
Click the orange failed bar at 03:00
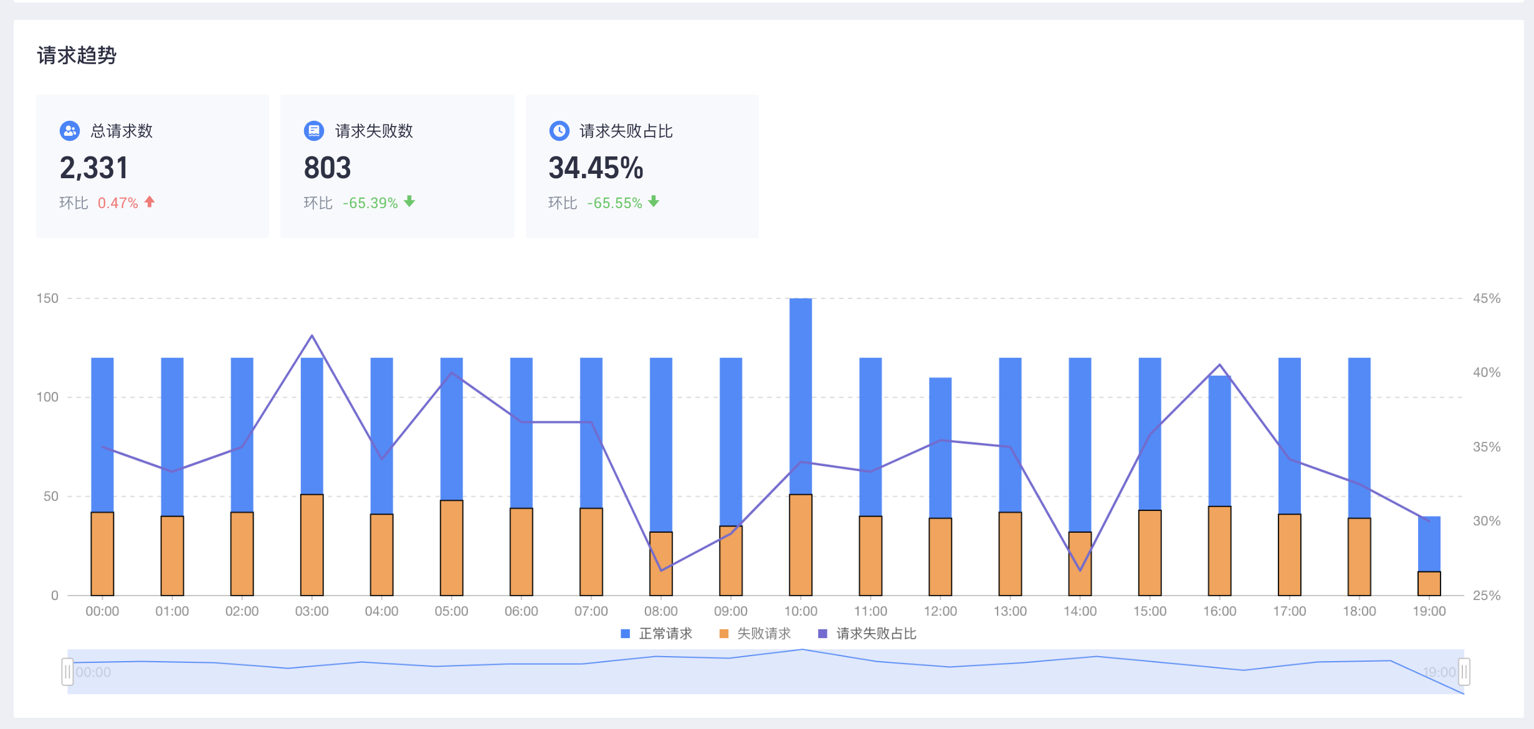(312, 545)
